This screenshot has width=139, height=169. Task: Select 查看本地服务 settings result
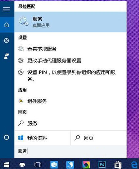tap(70, 49)
